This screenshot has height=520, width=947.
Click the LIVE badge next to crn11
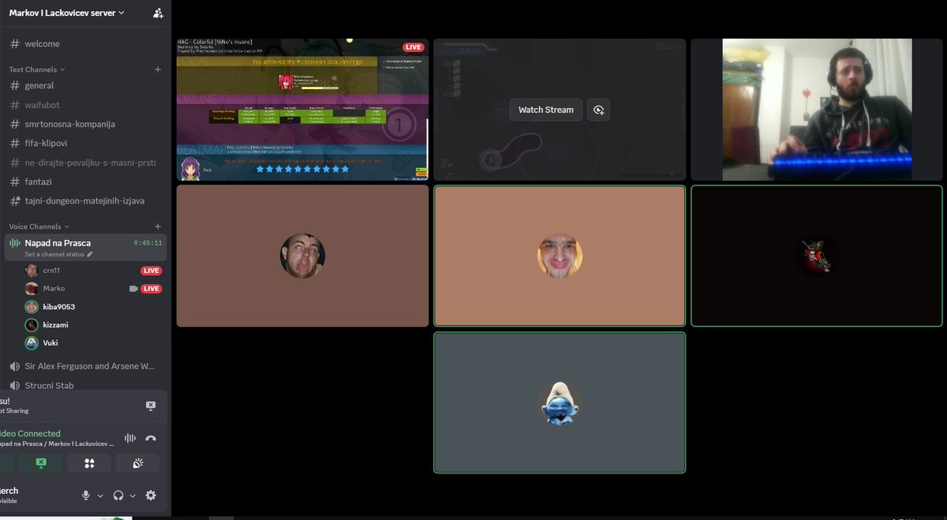point(150,270)
